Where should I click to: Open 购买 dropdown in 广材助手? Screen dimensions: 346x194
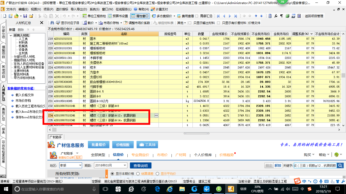pos(309,155)
